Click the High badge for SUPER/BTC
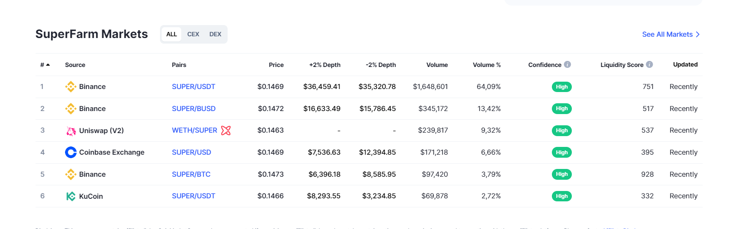 (562, 174)
